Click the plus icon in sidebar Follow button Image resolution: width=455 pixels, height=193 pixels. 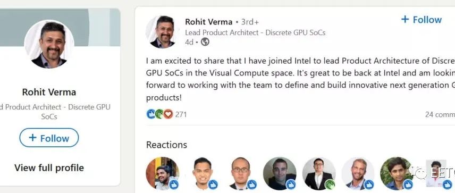click(x=33, y=138)
